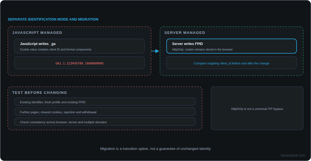Click the 'JavaScript writes _ga' card
The image size is (311, 161).
79,46
